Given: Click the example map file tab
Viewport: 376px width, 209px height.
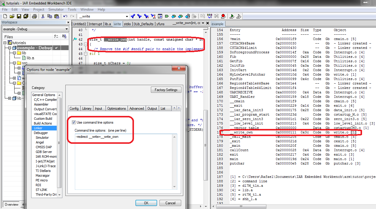Looking at the screenshot, I should [218, 24].
